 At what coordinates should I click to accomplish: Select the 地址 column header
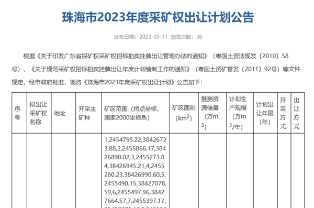pyautogui.click(x=60, y=113)
